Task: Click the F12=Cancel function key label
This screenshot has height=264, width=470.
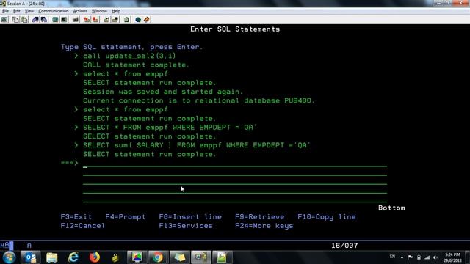Action: (83, 226)
